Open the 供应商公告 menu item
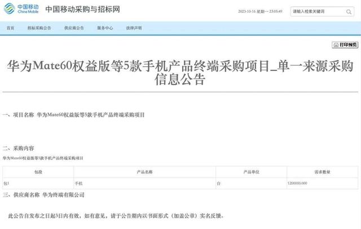The height and width of the screenshot is (229, 361). pyautogui.click(x=74, y=28)
